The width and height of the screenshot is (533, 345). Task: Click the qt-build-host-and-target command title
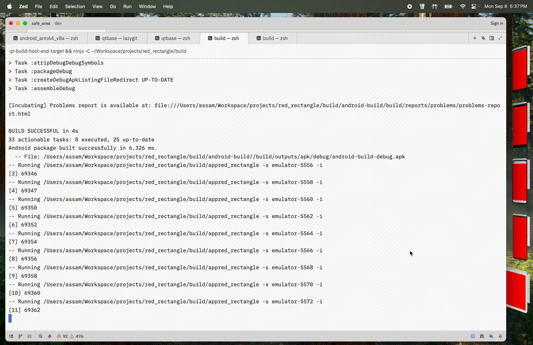[x=98, y=51]
